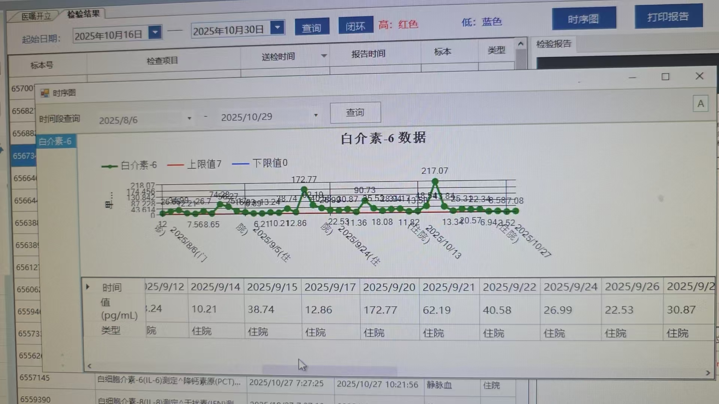Select 白介素-6 item in left list
Screen dimensions: 719x404
pos(55,141)
